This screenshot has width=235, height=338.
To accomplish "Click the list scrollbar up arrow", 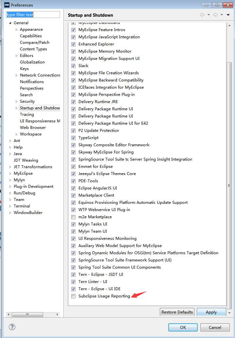I will [x=229, y=26].
